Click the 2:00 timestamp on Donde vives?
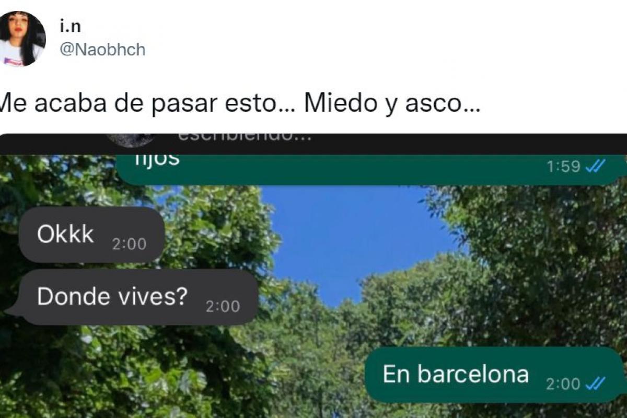Screen dimensions: 627x418 [x=223, y=306]
